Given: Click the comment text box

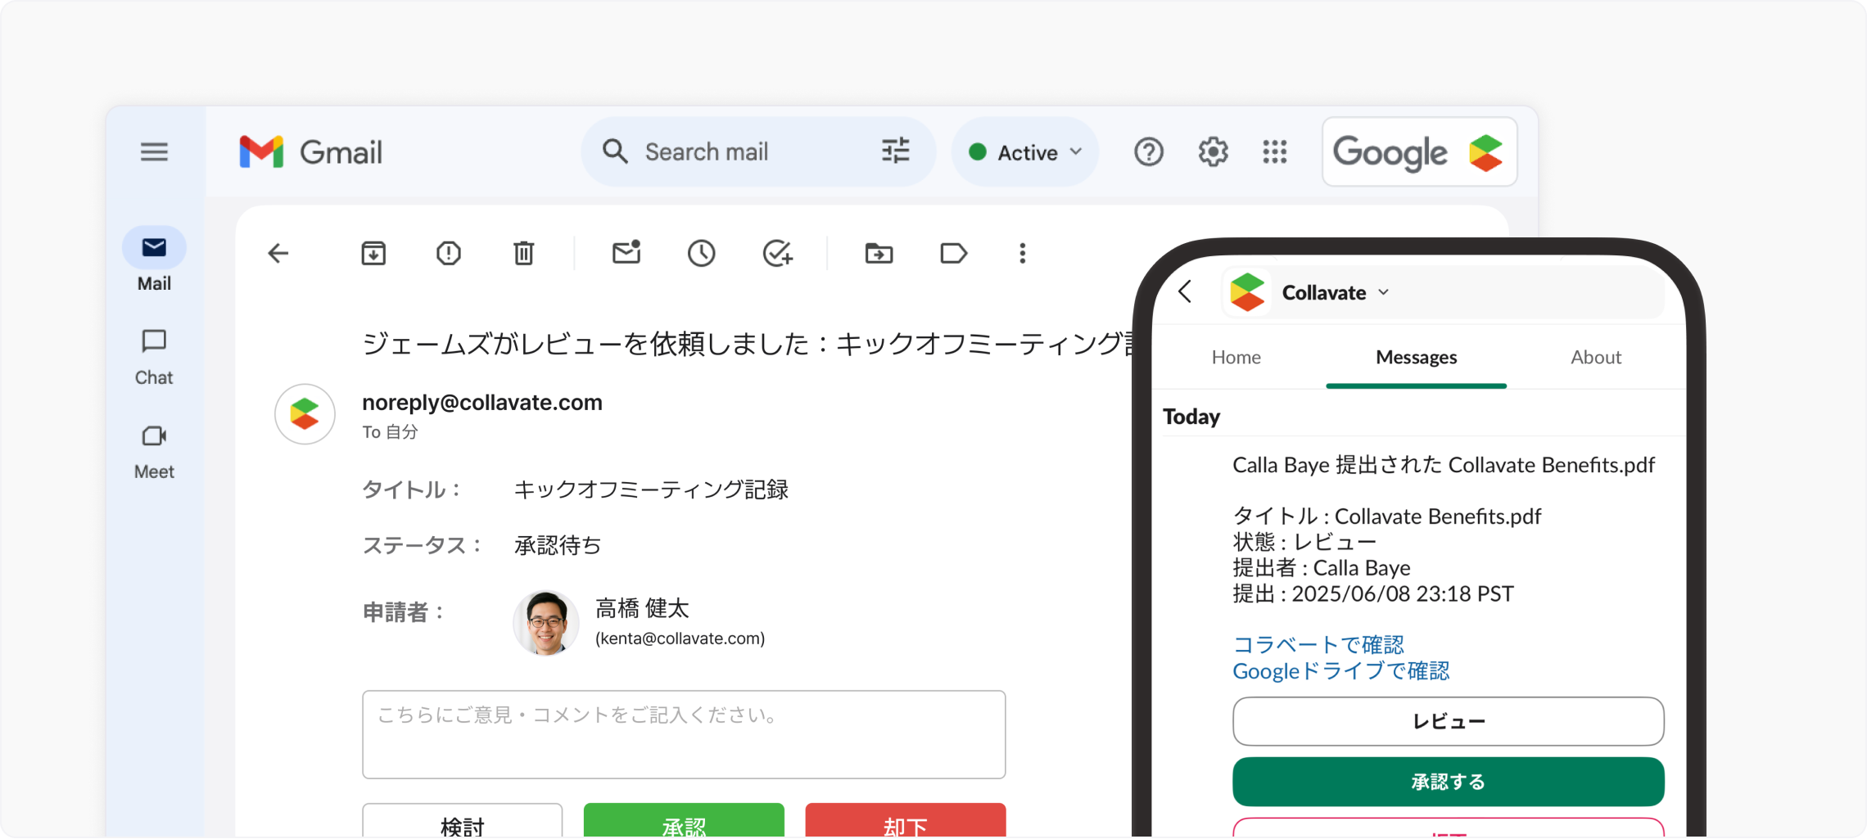Looking at the screenshot, I should 684,735.
